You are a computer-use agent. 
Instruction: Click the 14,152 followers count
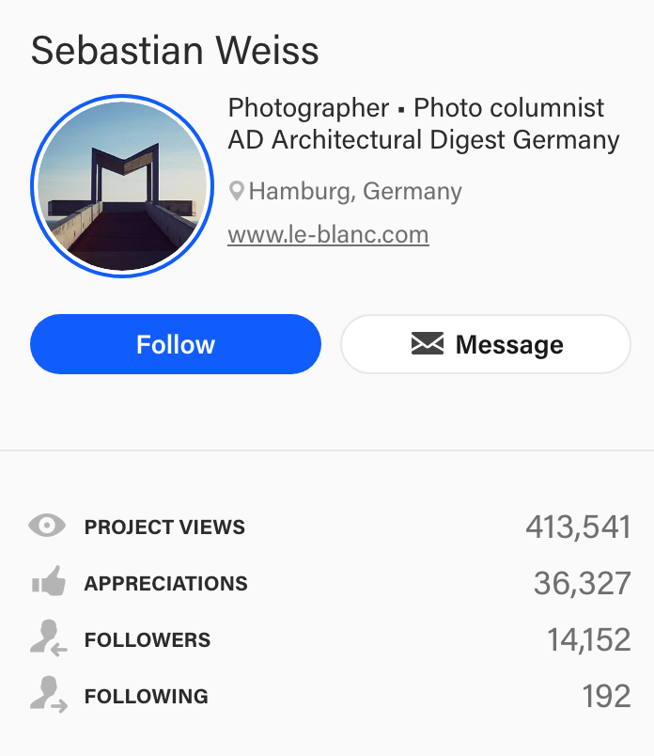point(589,639)
